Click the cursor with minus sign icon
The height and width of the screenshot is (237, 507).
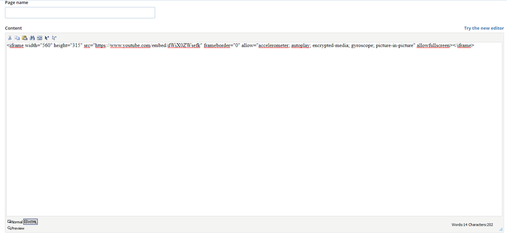pos(54,38)
